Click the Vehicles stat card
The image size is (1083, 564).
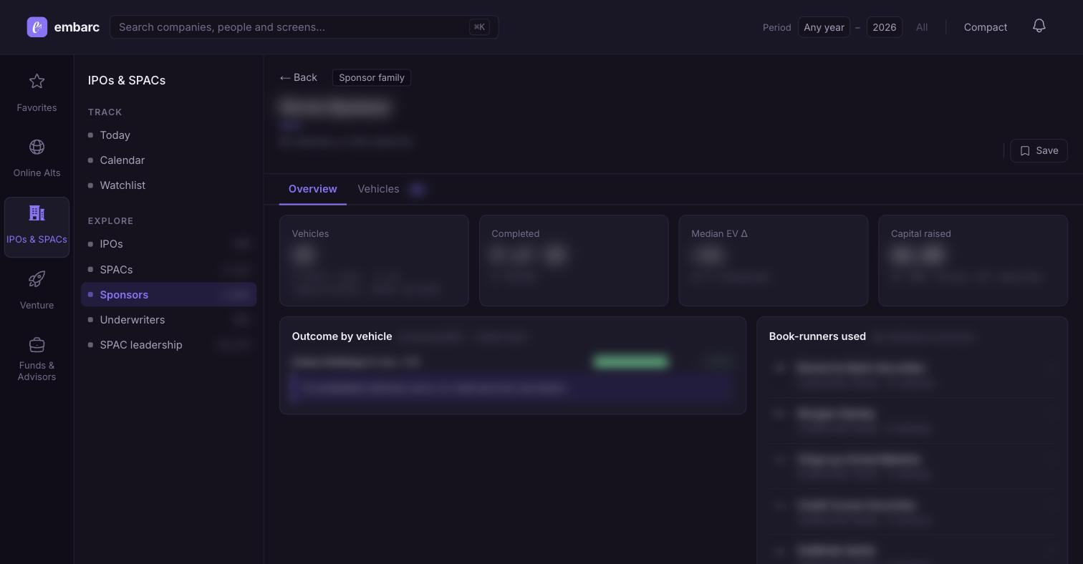pos(374,261)
